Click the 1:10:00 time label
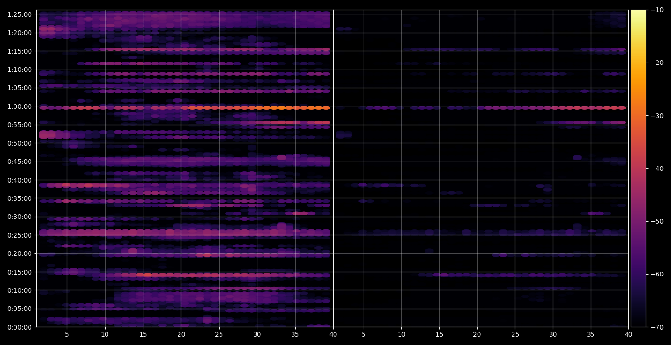 coord(20,70)
